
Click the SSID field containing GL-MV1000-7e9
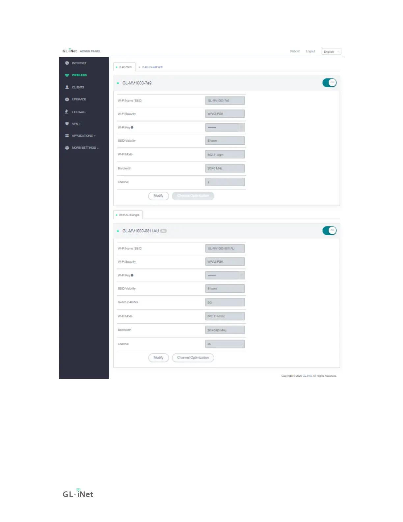click(225, 101)
